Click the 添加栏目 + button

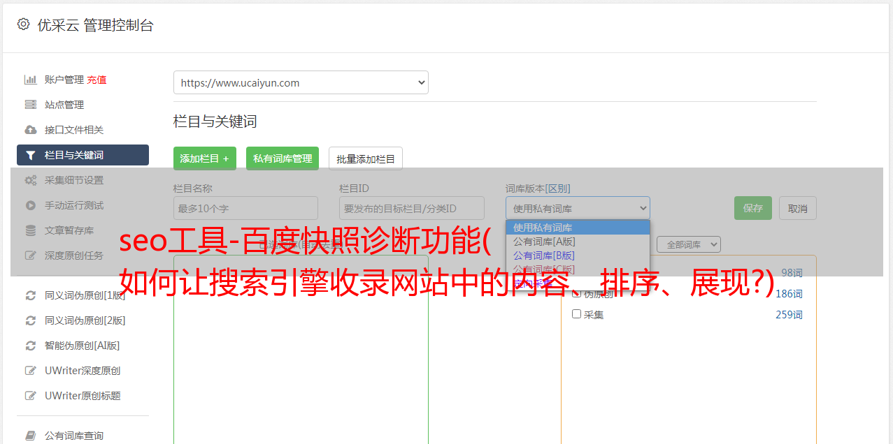point(205,158)
